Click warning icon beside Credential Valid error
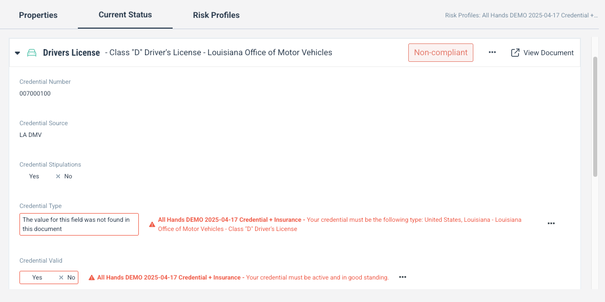This screenshot has width=605, height=302. [92, 277]
